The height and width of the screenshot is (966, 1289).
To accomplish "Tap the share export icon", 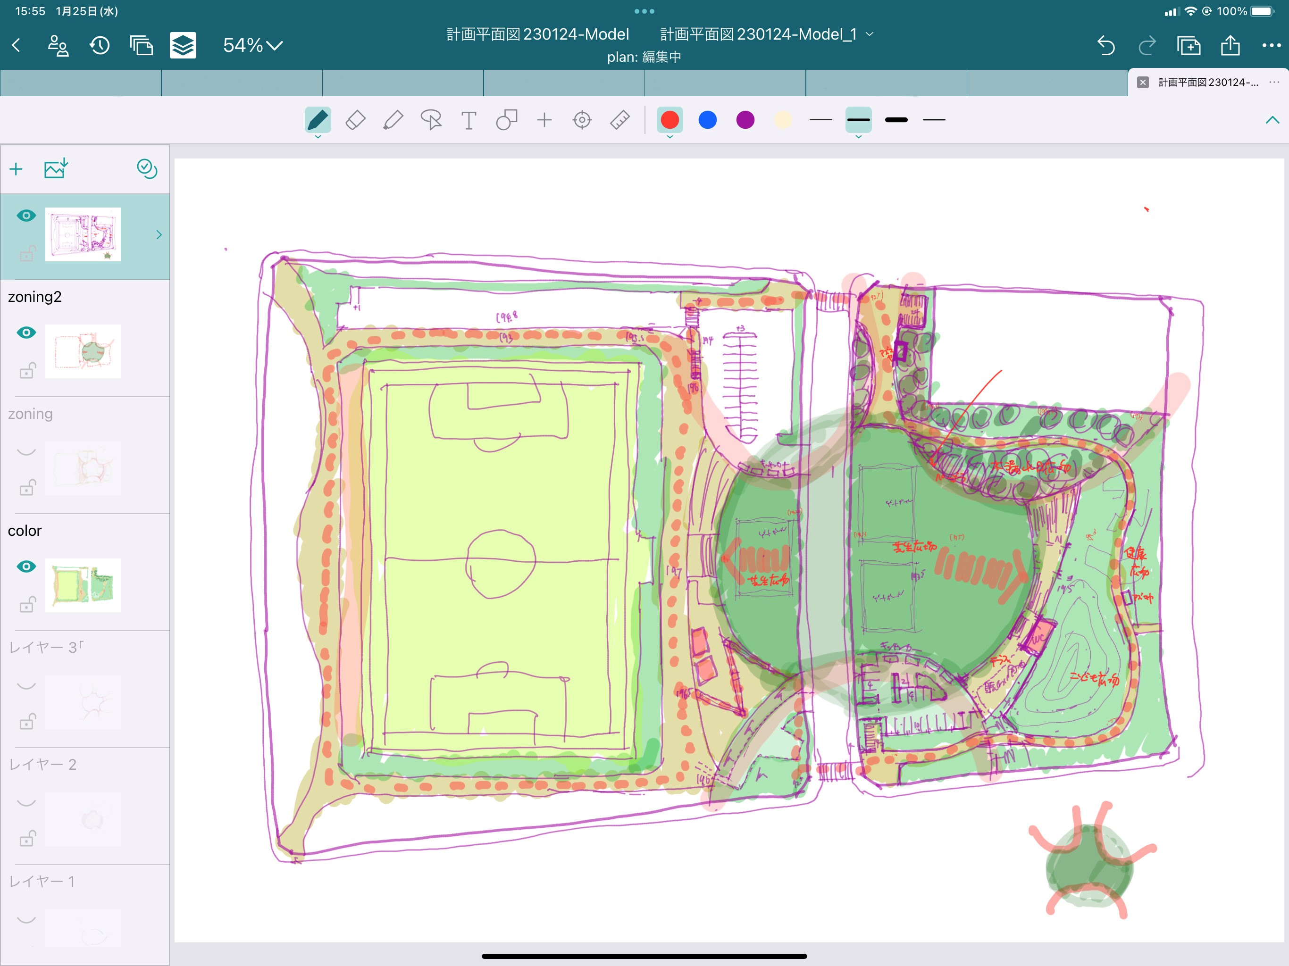I will (1230, 45).
